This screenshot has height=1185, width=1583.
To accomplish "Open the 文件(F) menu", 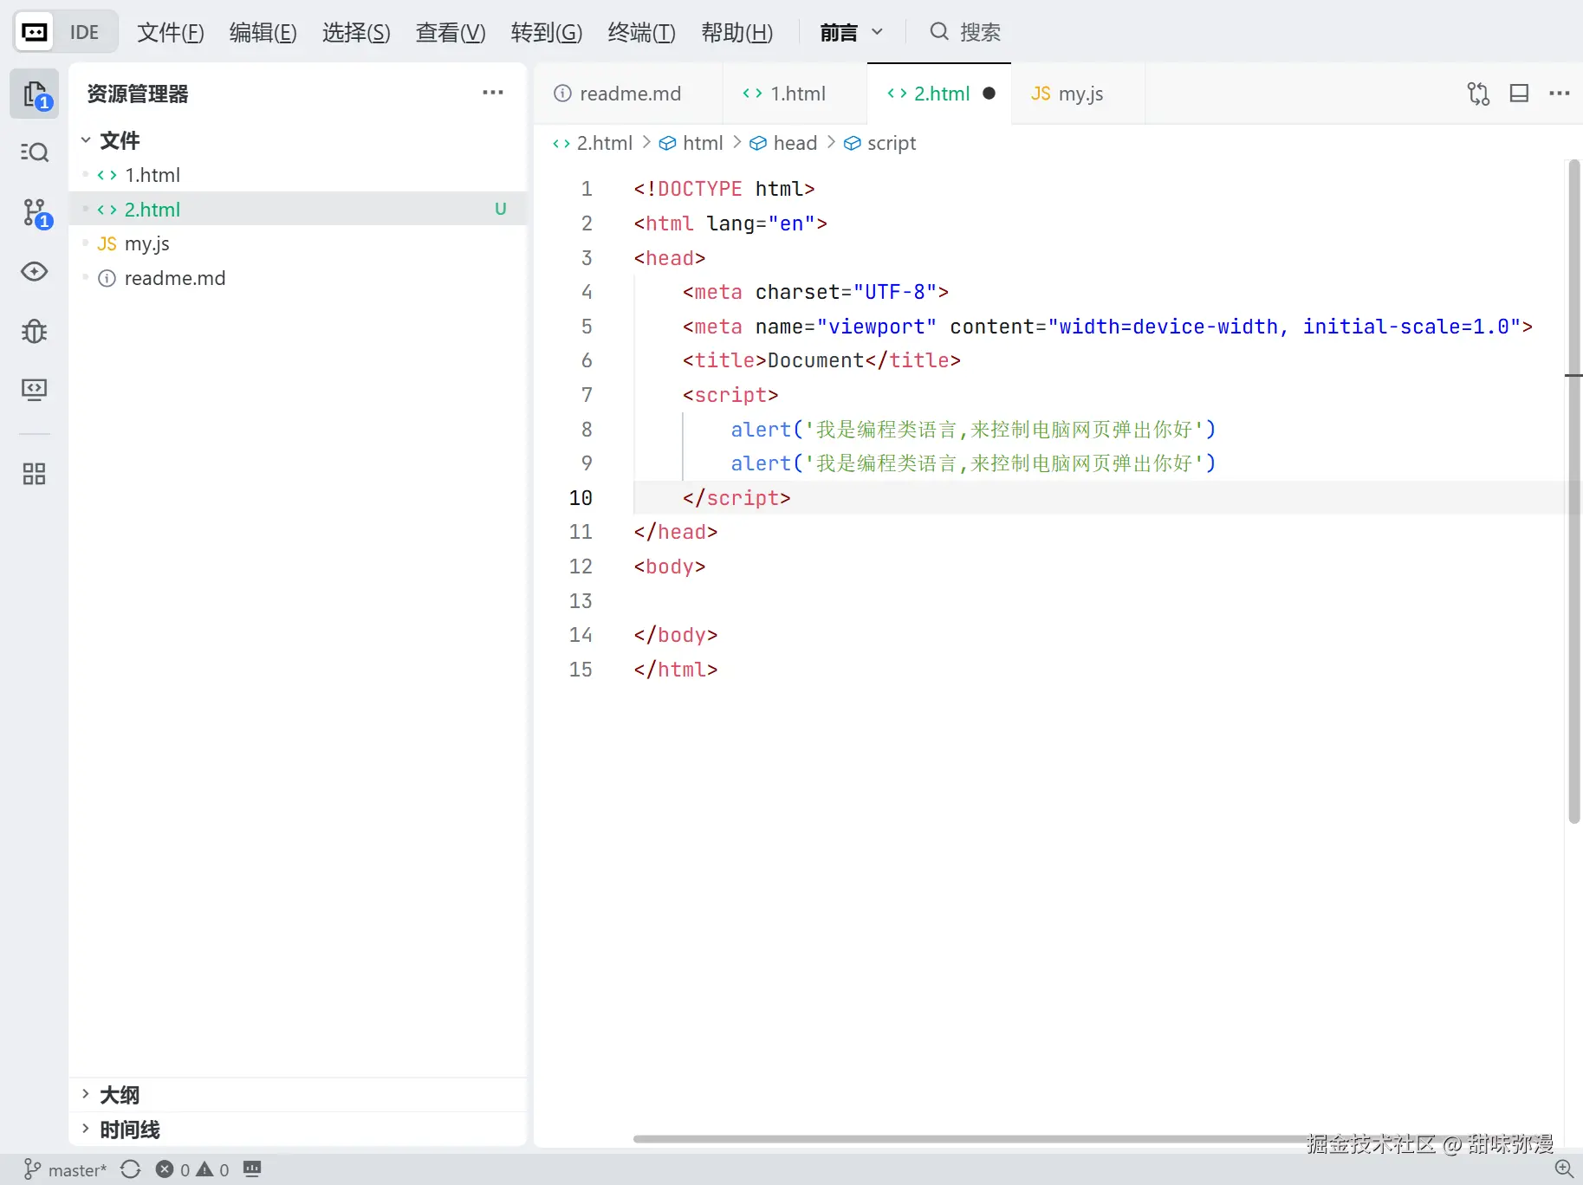I will click(x=171, y=32).
